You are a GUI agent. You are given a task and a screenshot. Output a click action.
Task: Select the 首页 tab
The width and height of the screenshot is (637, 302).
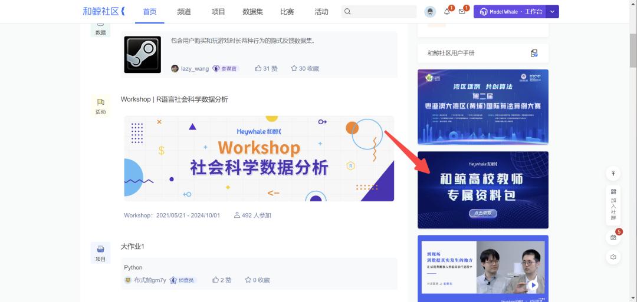tap(149, 12)
